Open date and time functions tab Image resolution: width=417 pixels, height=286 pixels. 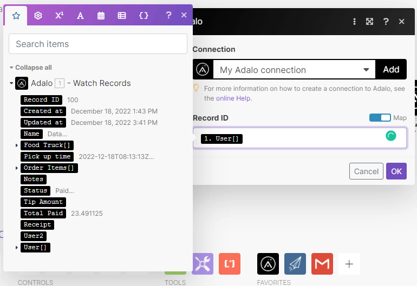pos(101,16)
